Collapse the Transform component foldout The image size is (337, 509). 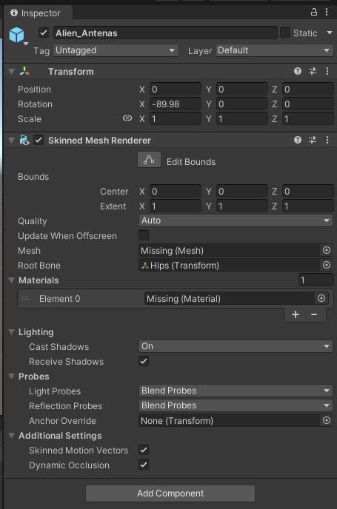tap(11, 72)
